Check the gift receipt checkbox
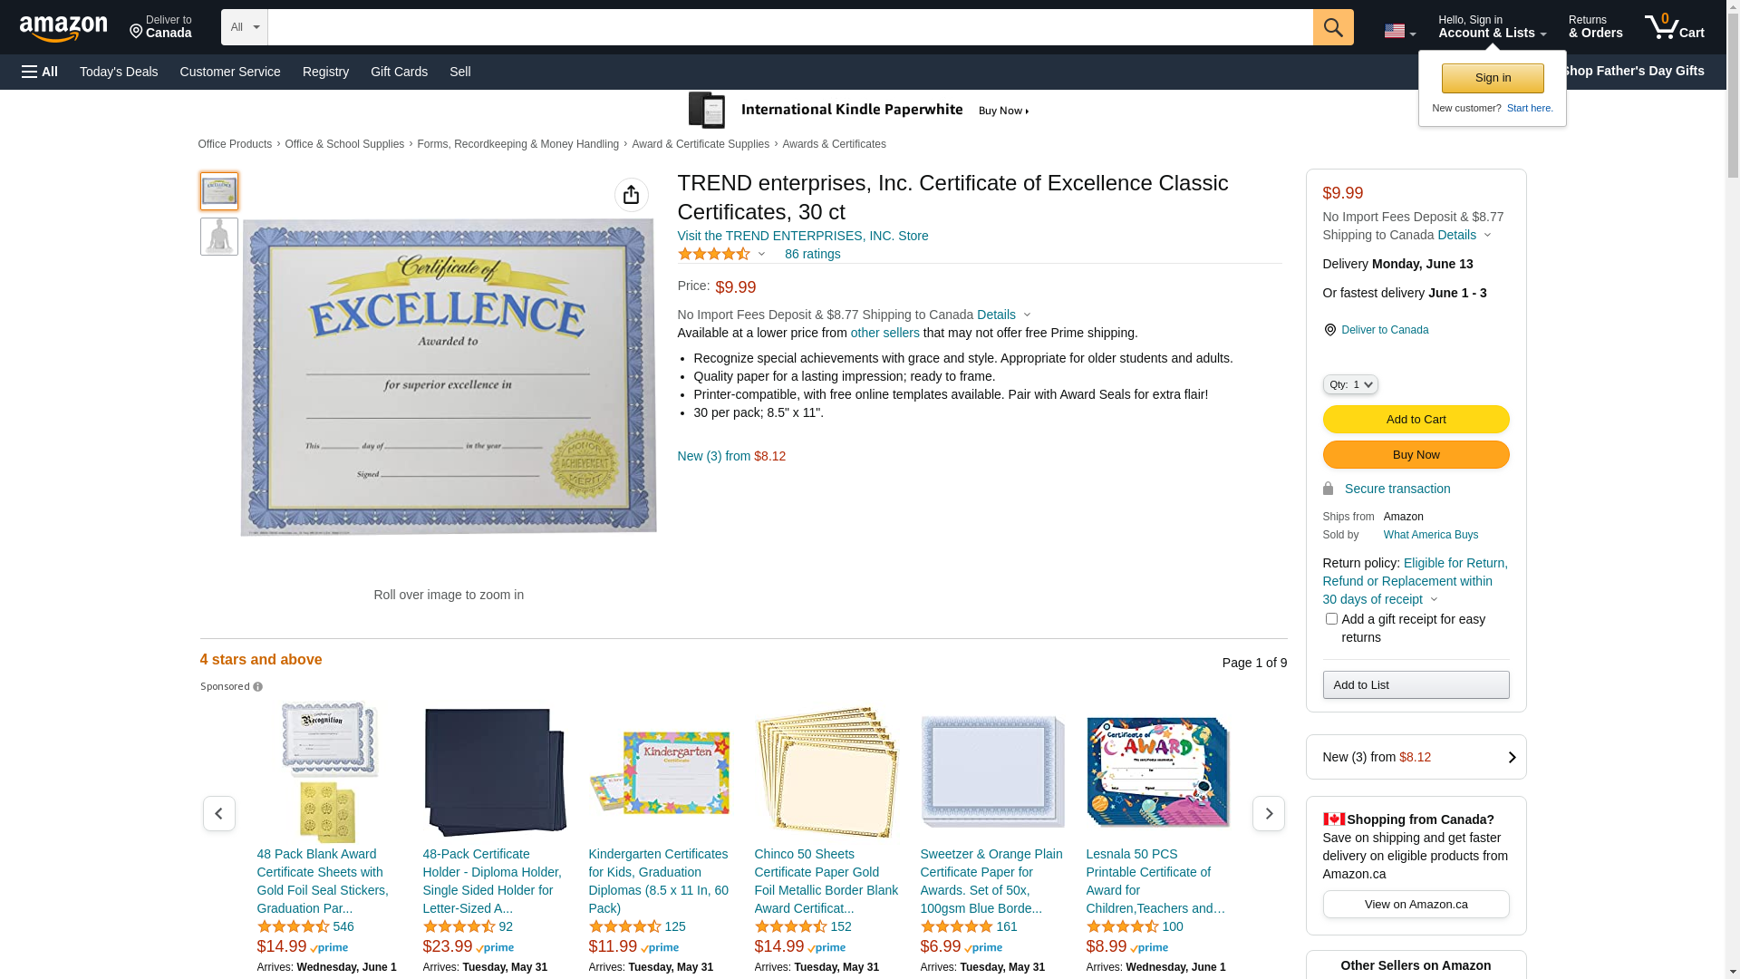Viewport: 1740px width, 979px height. 1331,619
